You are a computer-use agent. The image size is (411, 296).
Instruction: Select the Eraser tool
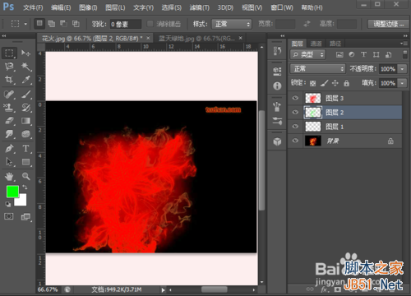pos(9,121)
